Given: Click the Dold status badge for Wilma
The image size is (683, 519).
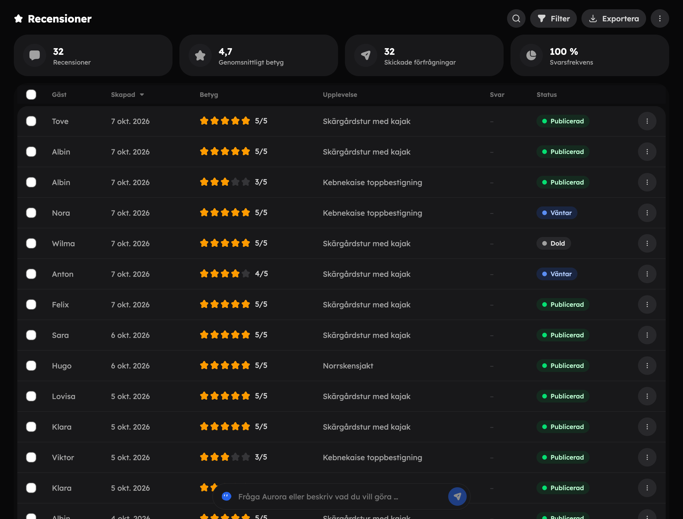Looking at the screenshot, I should point(553,243).
